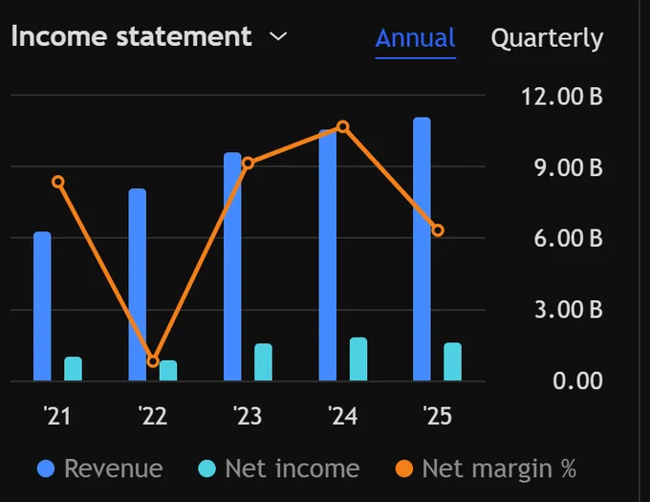Click the '23 year label

(x=248, y=416)
